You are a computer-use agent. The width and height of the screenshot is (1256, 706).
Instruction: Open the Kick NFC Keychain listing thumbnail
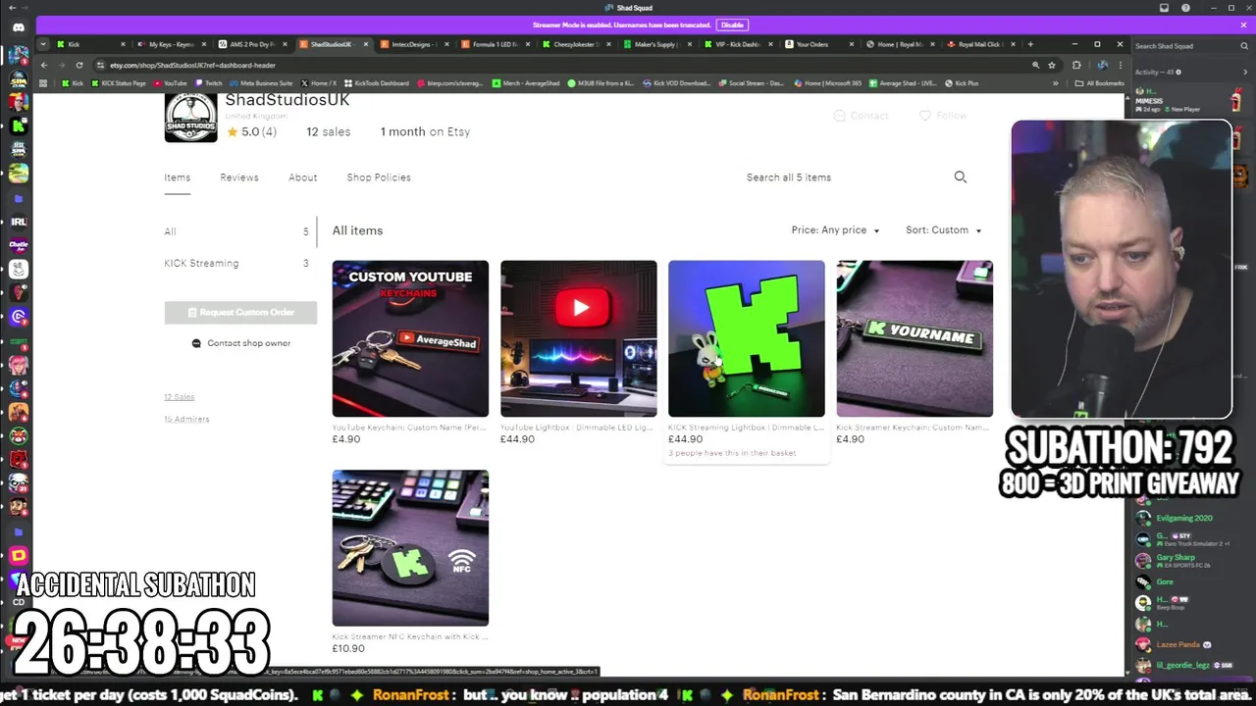pos(410,548)
